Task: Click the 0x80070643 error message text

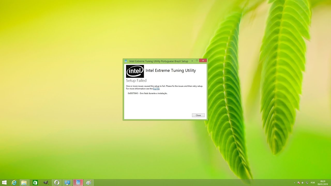Action: click(x=148, y=93)
